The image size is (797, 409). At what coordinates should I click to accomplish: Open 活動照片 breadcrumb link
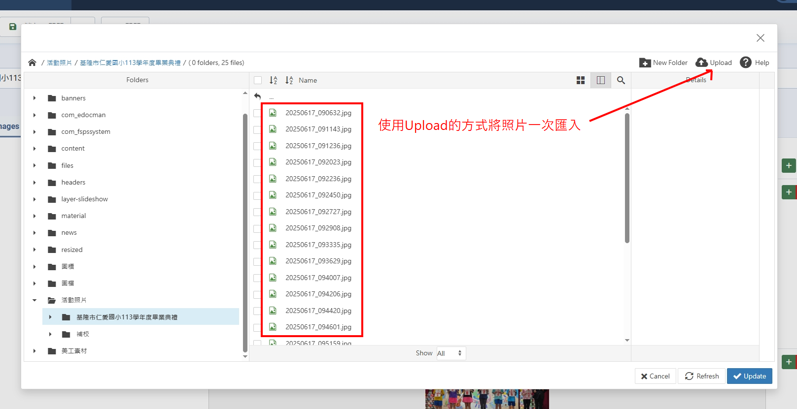(59, 63)
